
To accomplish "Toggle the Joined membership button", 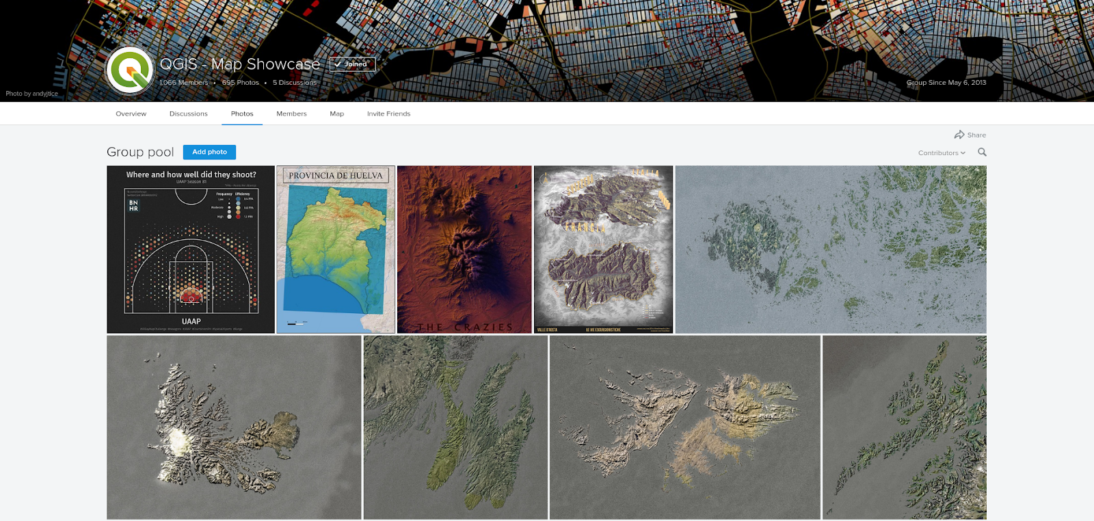I will tap(353, 64).
